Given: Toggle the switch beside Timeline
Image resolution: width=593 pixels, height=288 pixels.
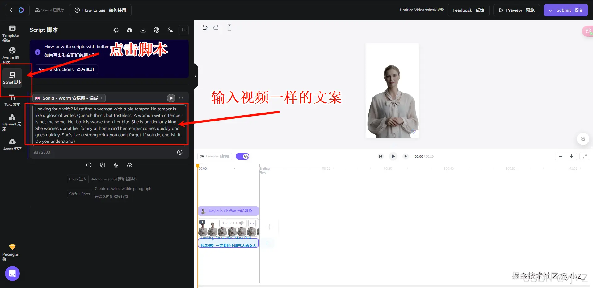Looking at the screenshot, I should point(242,156).
